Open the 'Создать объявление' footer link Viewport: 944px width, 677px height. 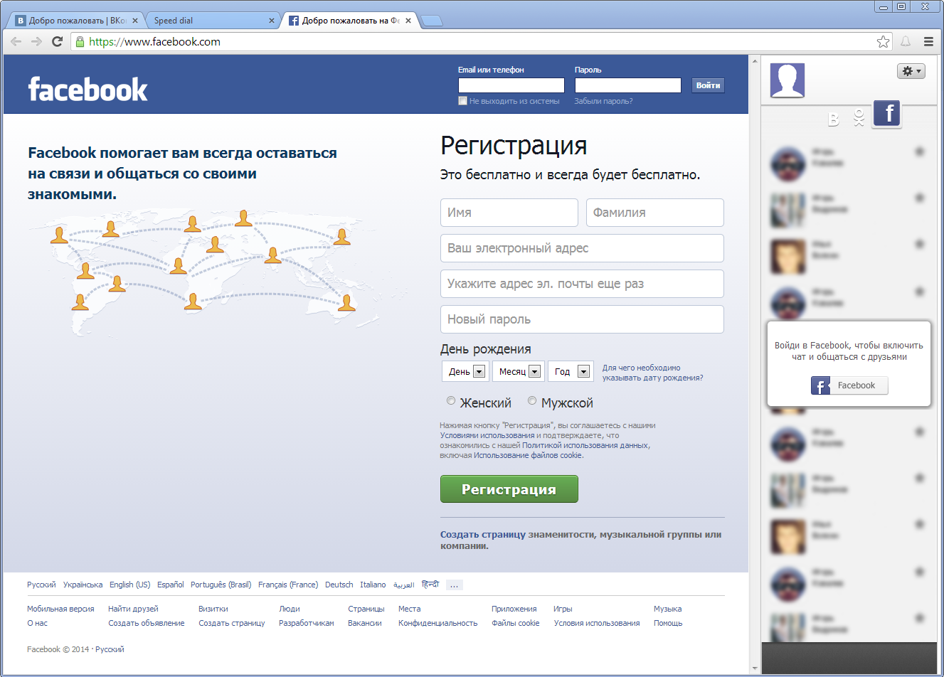pyautogui.click(x=147, y=624)
